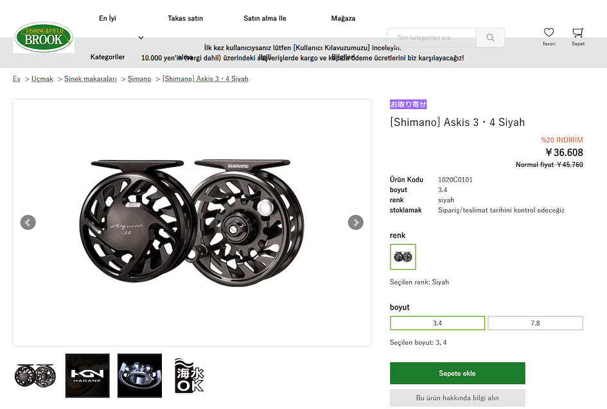
Task: Open the Sepet cart icon
Action: click(578, 33)
